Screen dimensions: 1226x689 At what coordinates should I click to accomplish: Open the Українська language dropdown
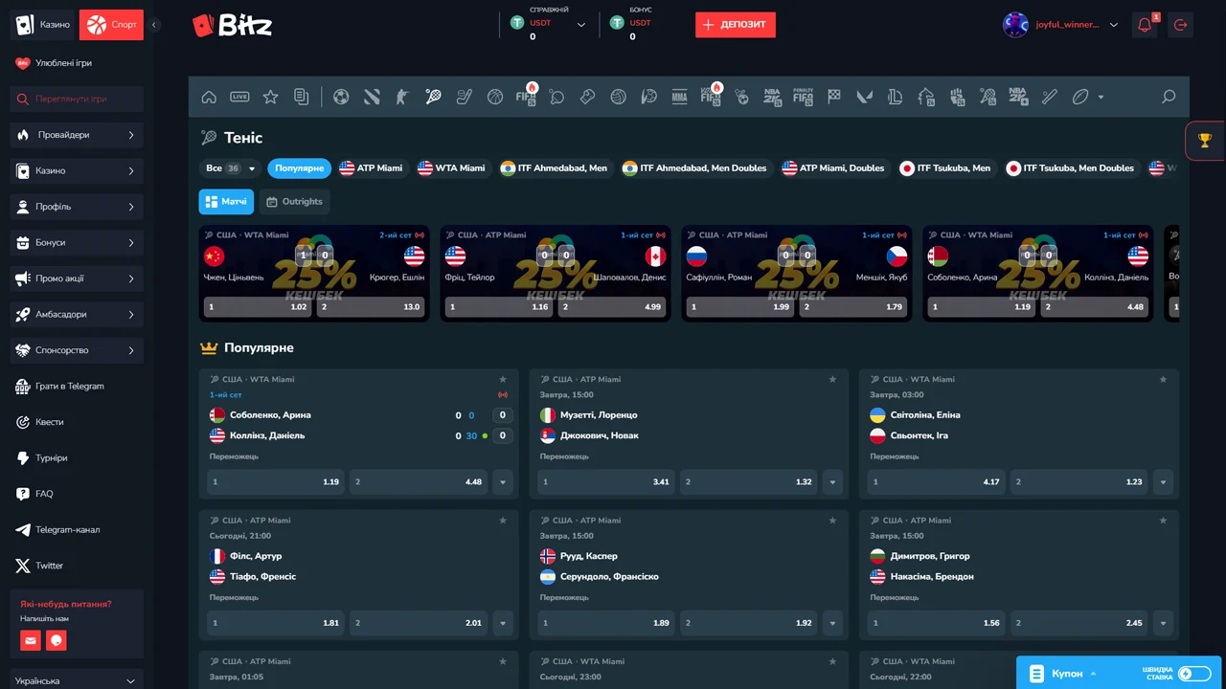pyautogui.click(x=77, y=680)
